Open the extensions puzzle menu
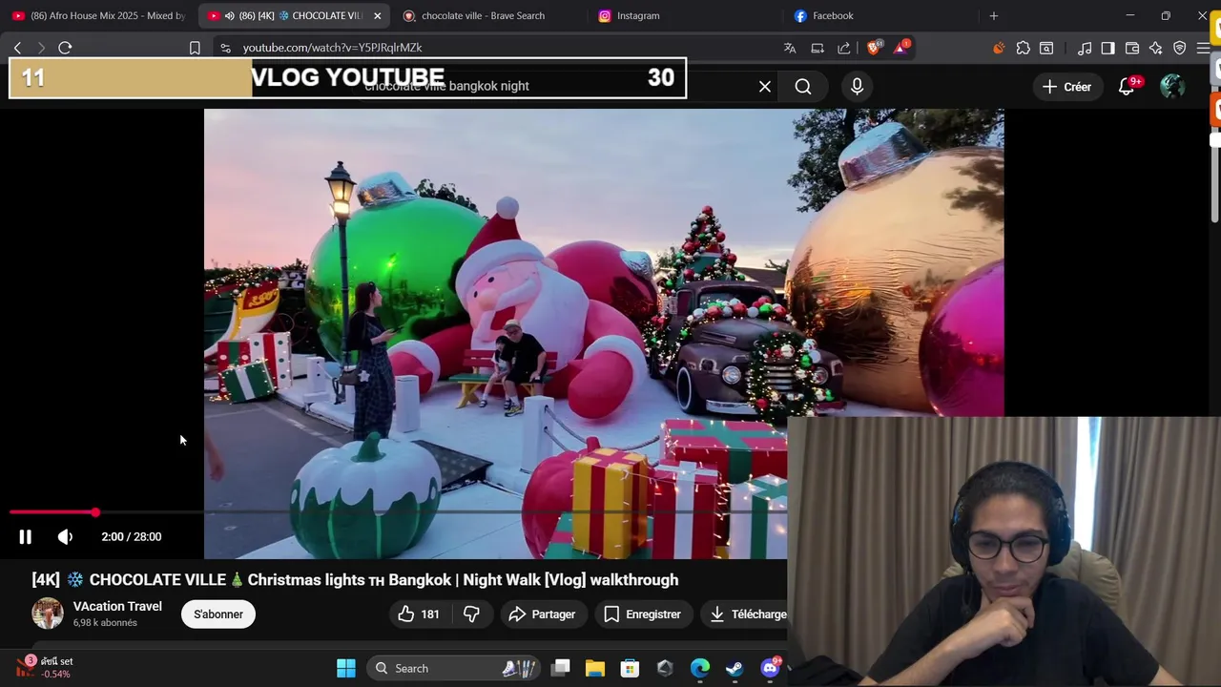The image size is (1221, 687). click(x=1024, y=48)
